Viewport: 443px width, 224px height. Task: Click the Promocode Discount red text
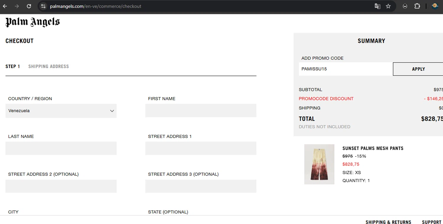[326, 99]
